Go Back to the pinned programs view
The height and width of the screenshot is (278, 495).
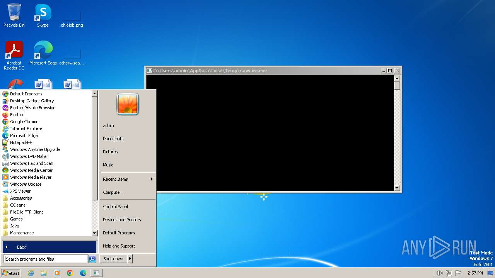[x=49, y=247]
